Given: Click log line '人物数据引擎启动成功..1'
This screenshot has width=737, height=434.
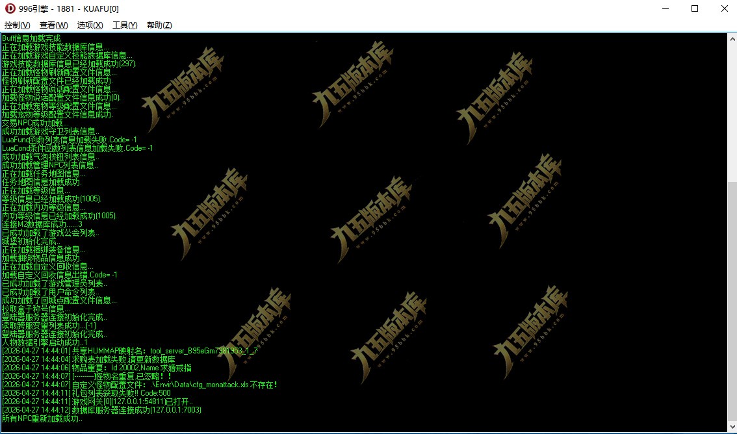Looking at the screenshot, I should 44,343.
